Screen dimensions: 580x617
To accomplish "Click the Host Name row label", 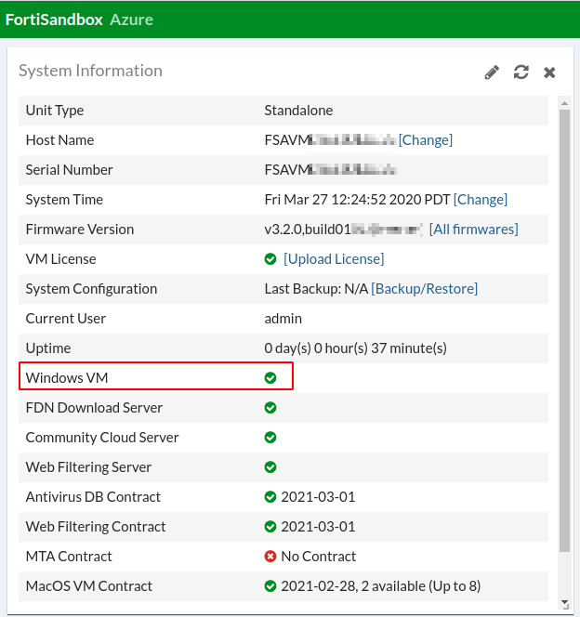I will [x=59, y=140].
